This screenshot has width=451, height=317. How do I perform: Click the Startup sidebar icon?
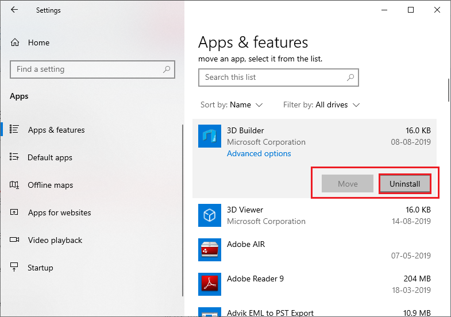pyautogui.click(x=14, y=267)
